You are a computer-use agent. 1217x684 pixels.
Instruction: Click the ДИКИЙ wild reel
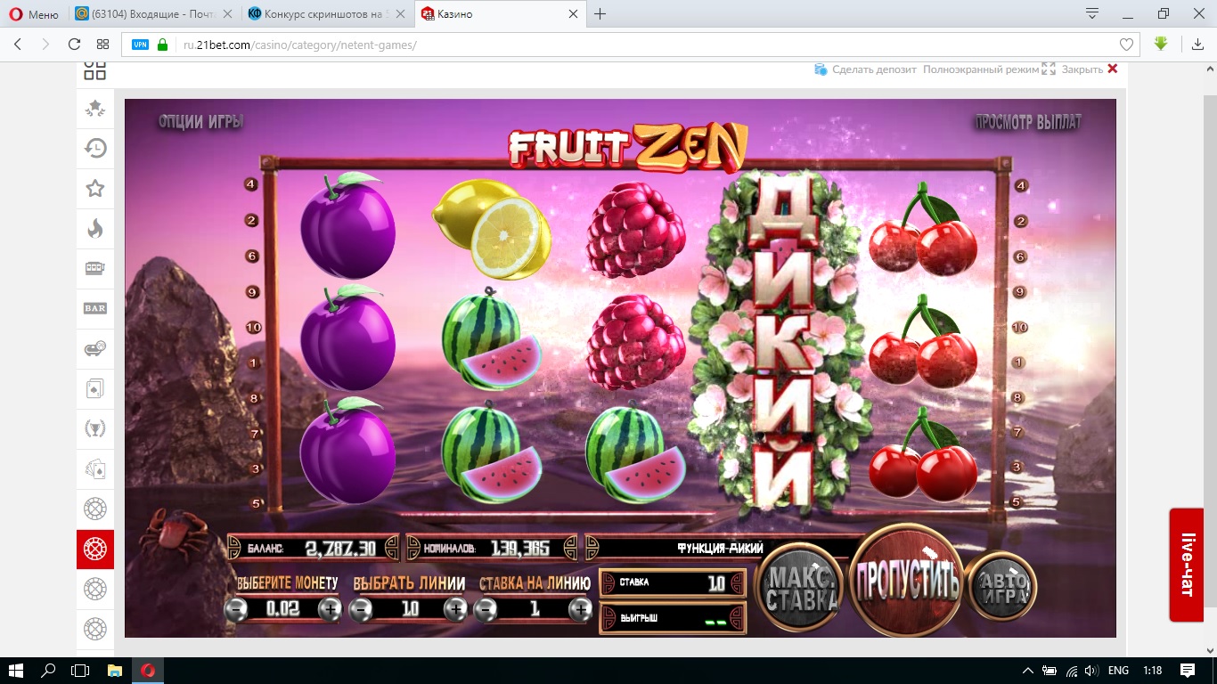point(785,341)
